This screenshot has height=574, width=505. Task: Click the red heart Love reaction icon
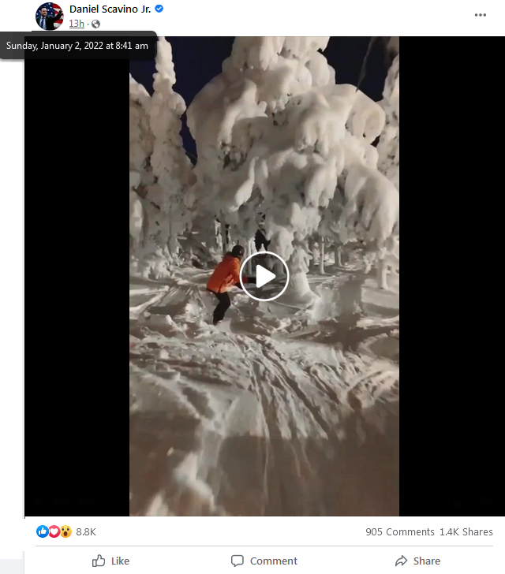click(54, 531)
